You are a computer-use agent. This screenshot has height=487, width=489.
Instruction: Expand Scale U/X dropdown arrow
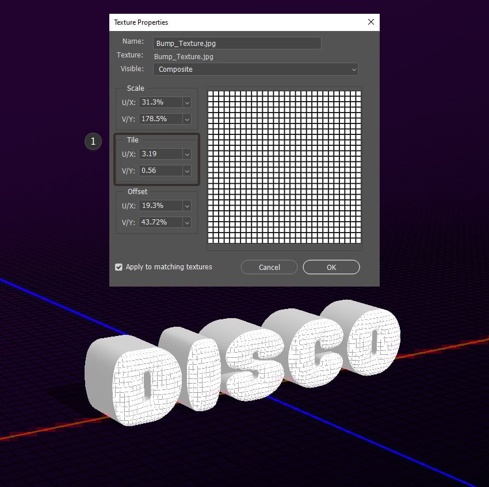pyautogui.click(x=187, y=102)
